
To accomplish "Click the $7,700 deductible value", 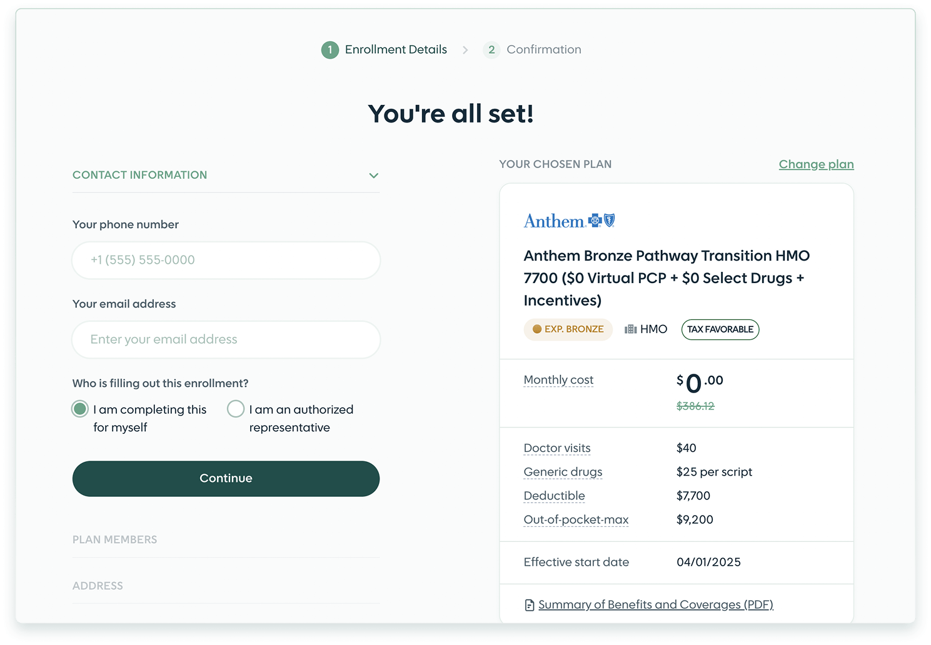I will 693,496.
